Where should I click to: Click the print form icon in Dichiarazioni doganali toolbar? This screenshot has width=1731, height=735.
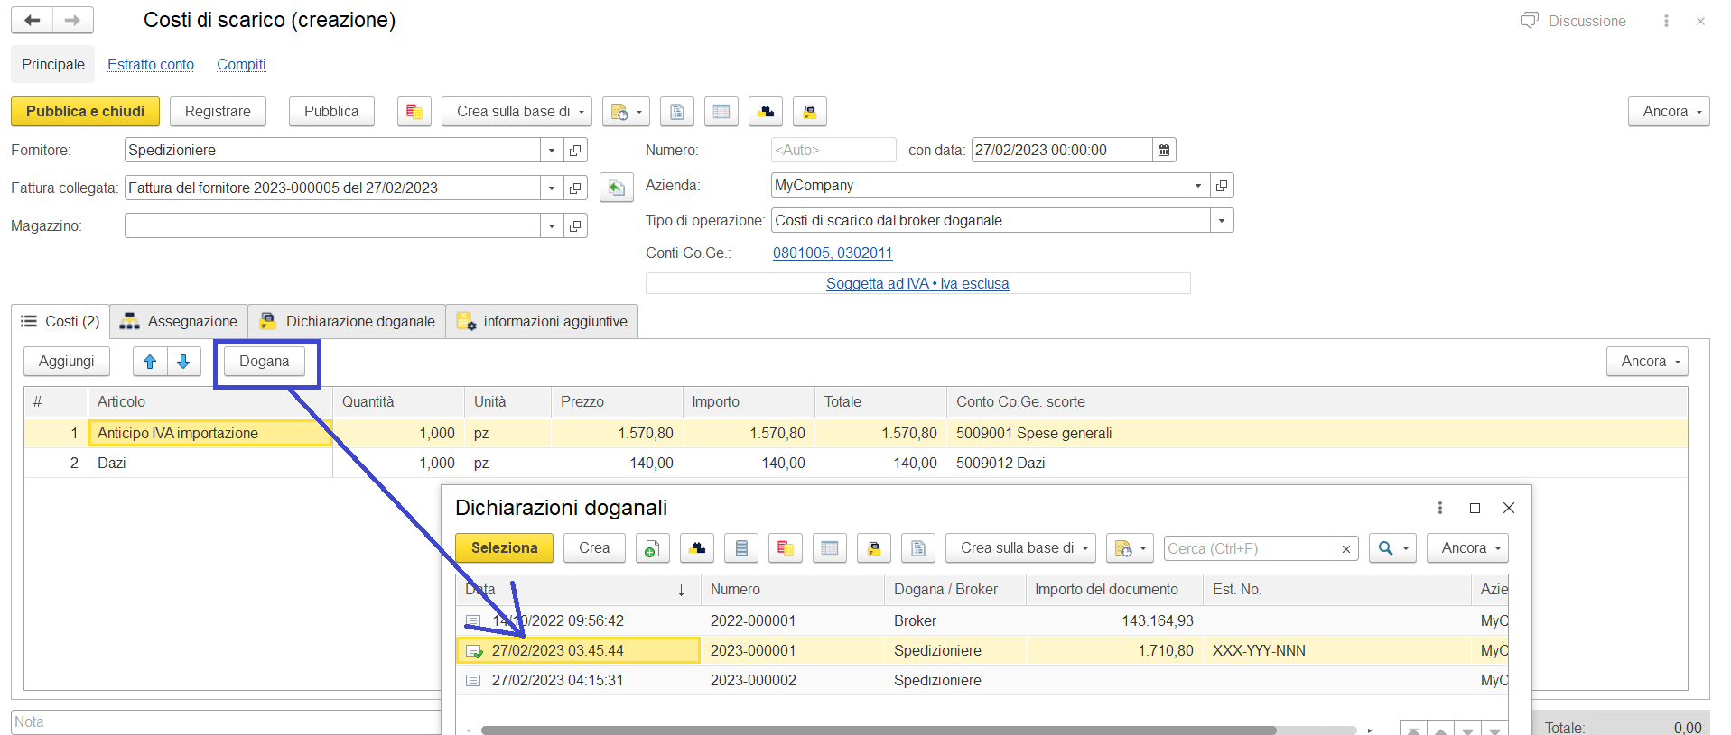coord(918,548)
